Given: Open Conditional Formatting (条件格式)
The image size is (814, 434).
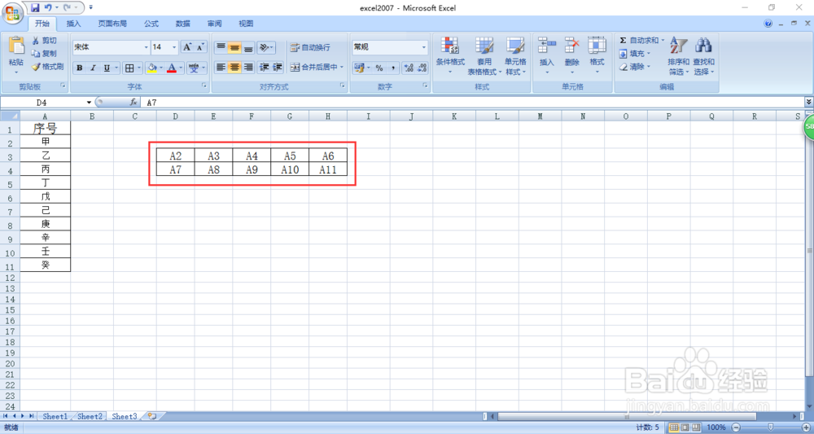Looking at the screenshot, I should tap(450, 56).
